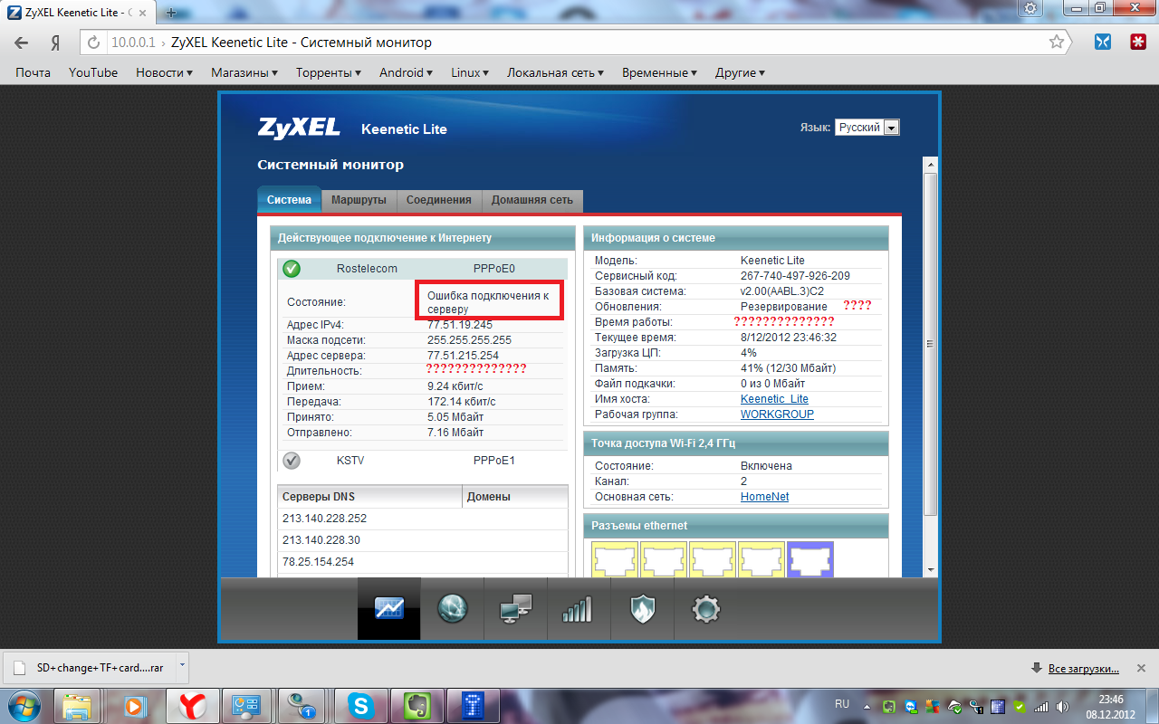The height and width of the screenshot is (724, 1159).
Task: Open Windows Explorer from the taskbar
Action: click(79, 705)
